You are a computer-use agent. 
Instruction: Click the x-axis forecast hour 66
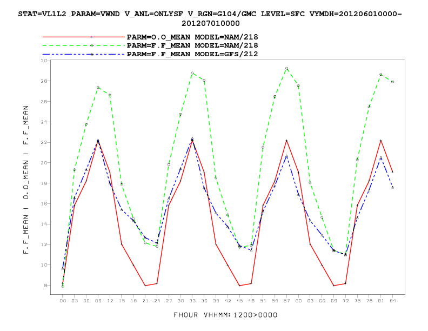click(322, 301)
